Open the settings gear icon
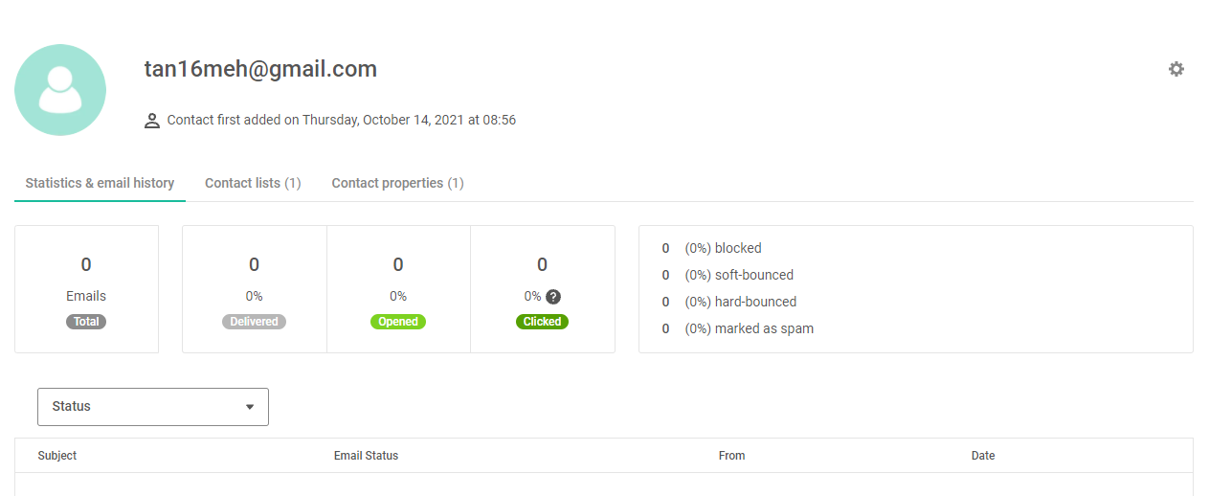This screenshot has width=1209, height=496. coord(1176,69)
